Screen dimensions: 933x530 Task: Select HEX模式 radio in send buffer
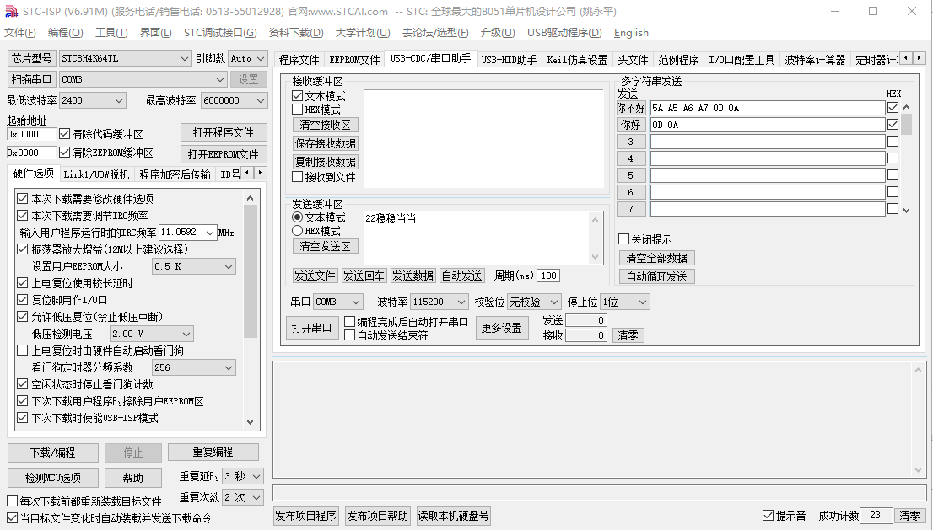click(x=298, y=231)
